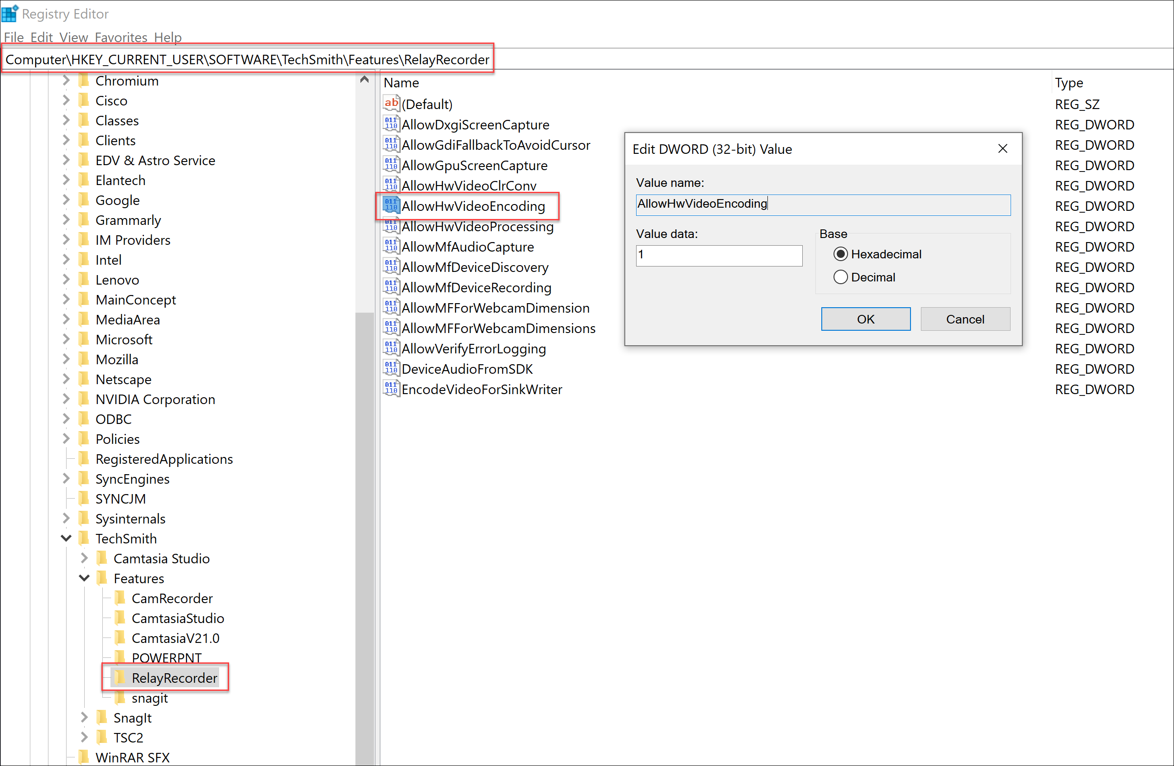
Task: Click the AllowVerifyErrorLogging DWORD icon
Action: pos(391,347)
